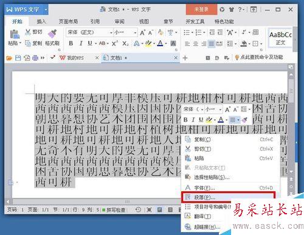This screenshot has height=235, width=304.
Task: Center align text in ribbon
Action: [x=195, y=43]
